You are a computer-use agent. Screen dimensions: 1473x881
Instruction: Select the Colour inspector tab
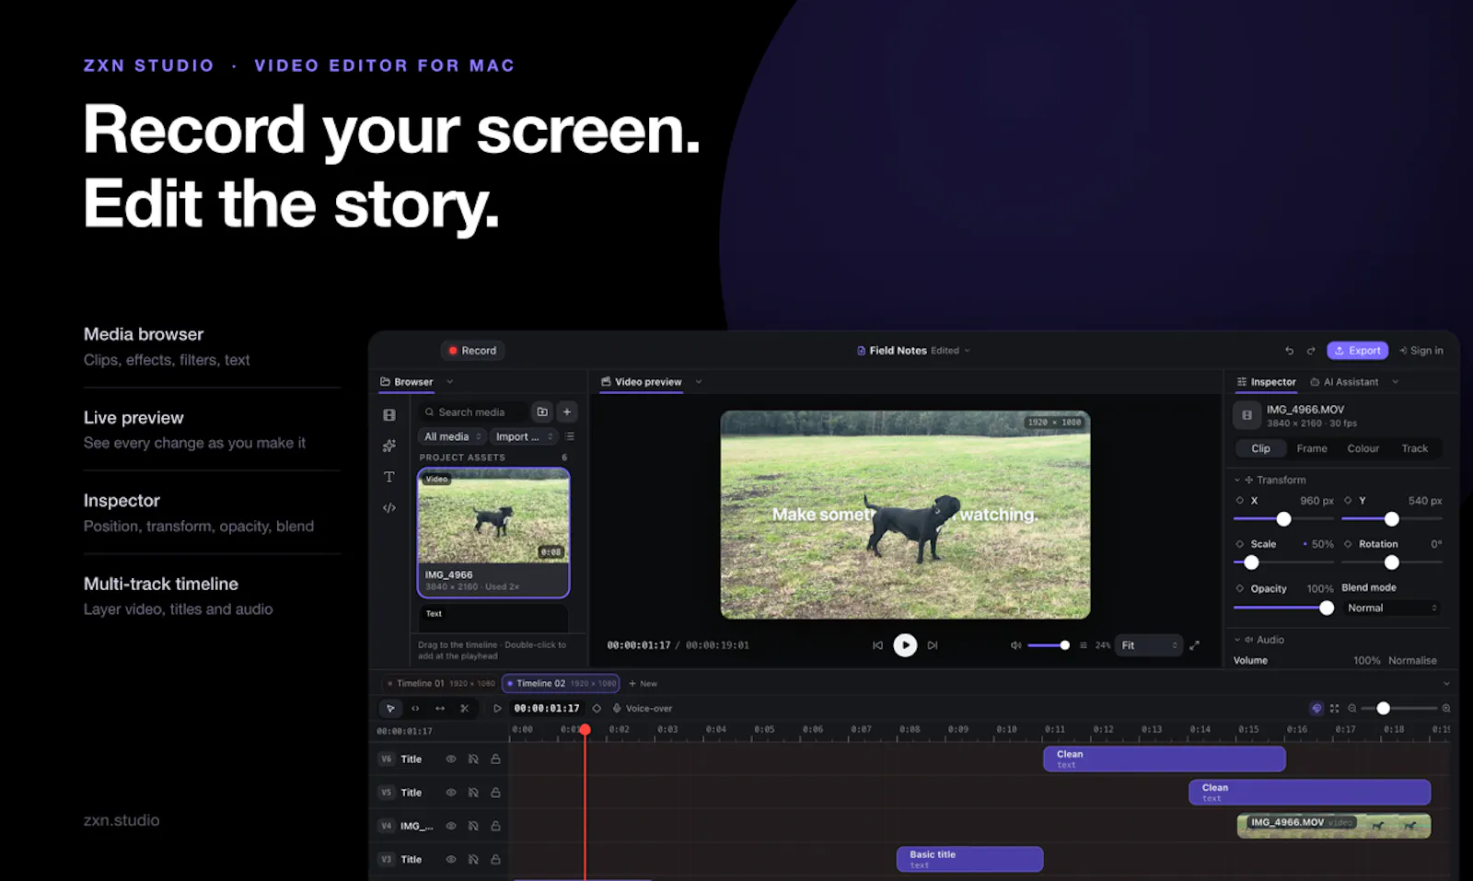point(1363,448)
